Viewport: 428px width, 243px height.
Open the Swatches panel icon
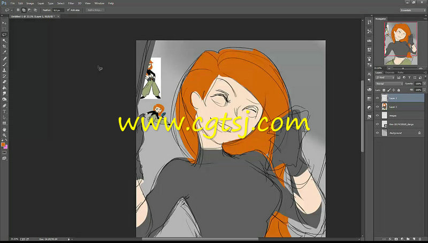click(369, 98)
